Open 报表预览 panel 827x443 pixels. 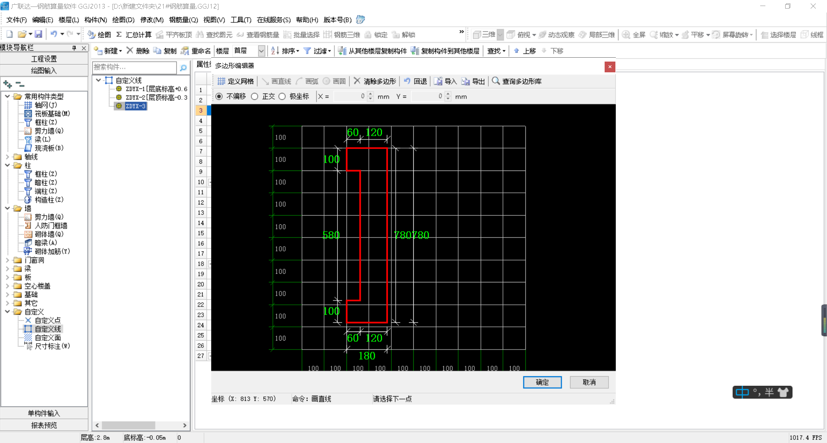pyautogui.click(x=44, y=425)
